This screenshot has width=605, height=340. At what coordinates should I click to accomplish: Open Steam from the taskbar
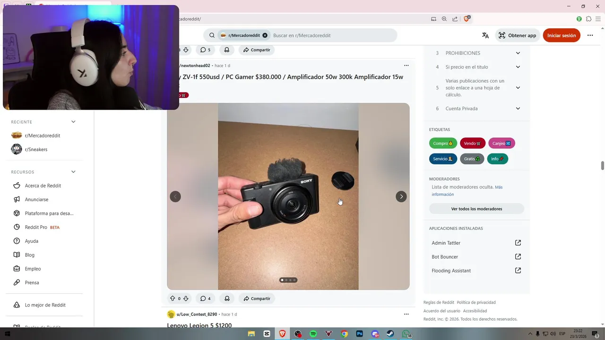pyautogui.click(x=390, y=334)
